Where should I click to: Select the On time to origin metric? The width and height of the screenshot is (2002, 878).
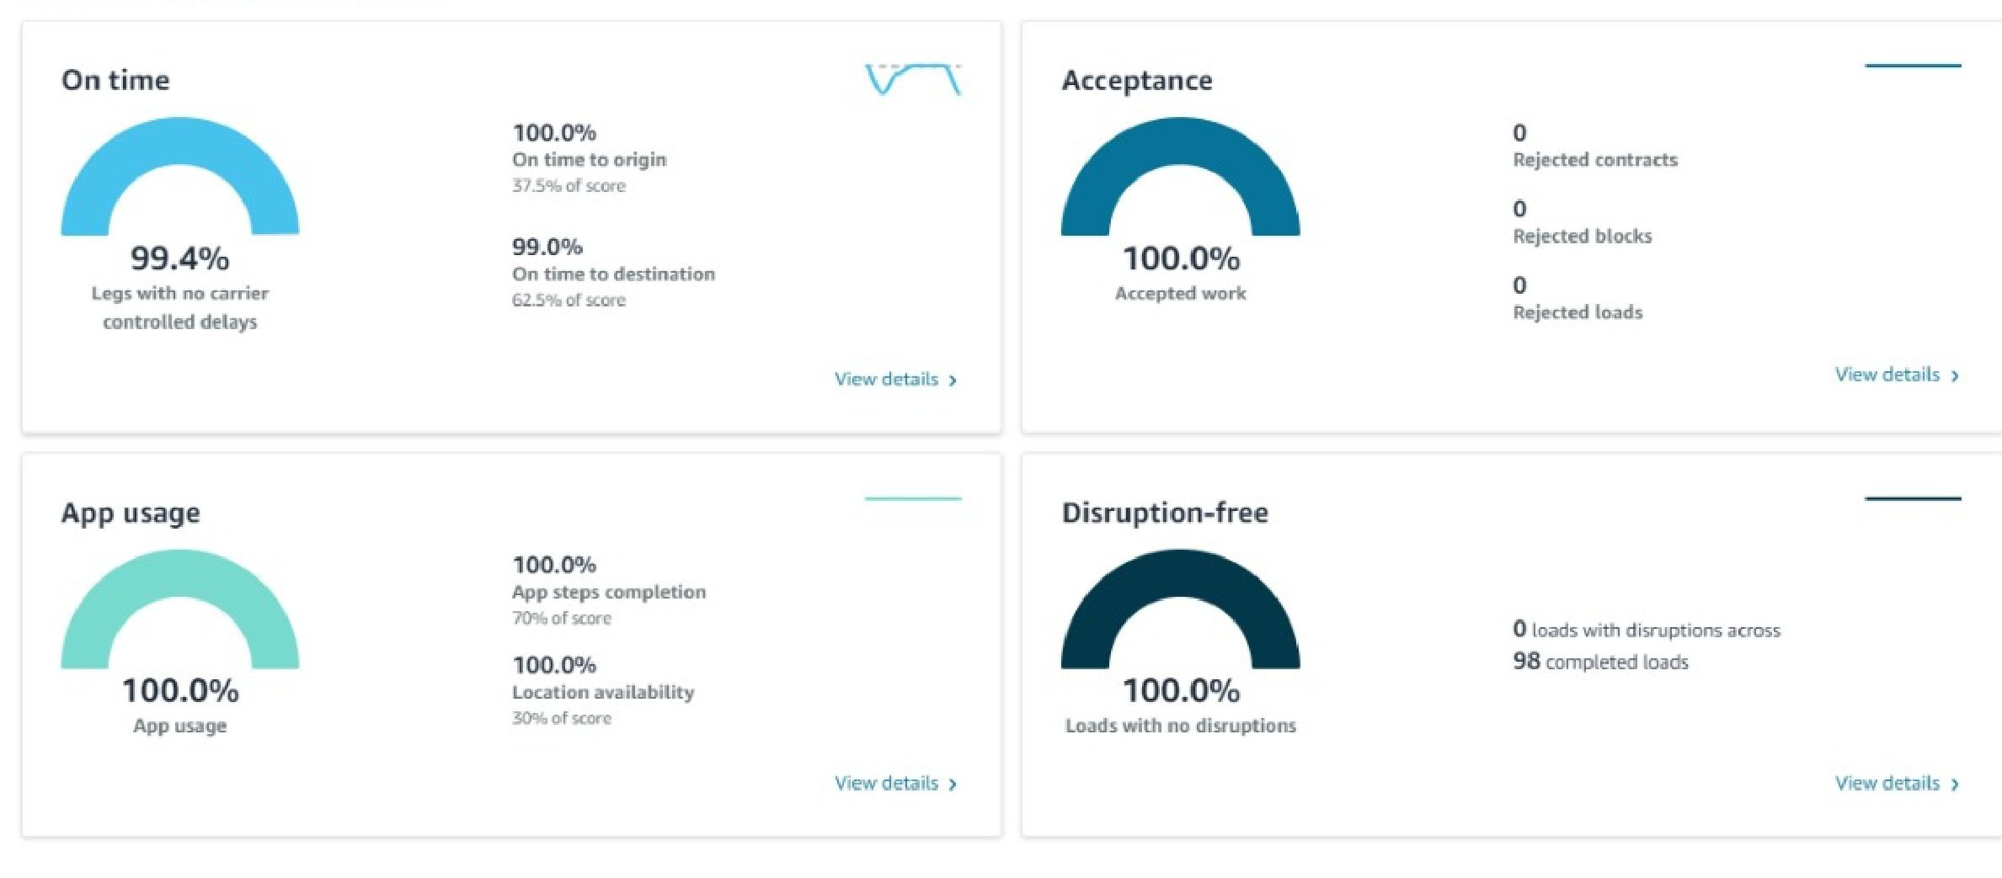[x=589, y=159]
